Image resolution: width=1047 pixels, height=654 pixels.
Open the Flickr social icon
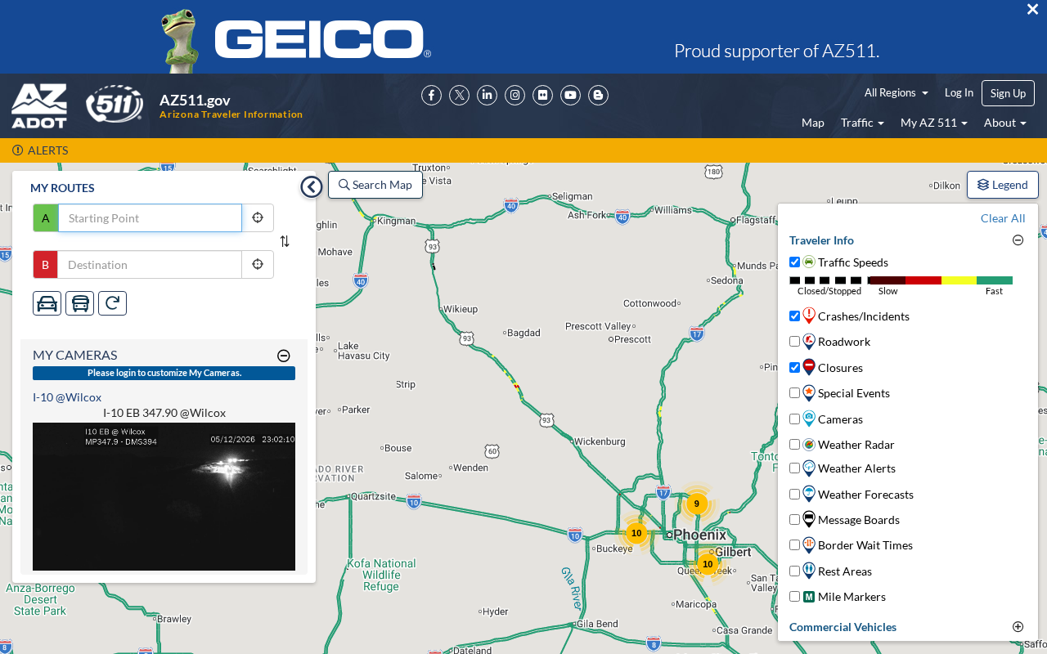tap(542, 96)
